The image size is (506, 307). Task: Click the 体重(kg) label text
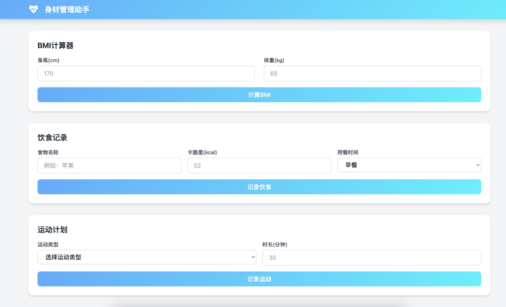(x=274, y=60)
